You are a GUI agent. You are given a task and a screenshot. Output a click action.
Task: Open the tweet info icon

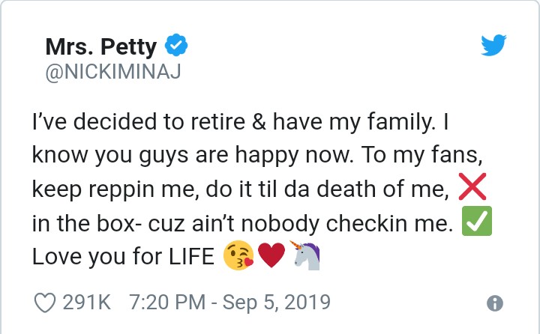pyautogui.click(x=495, y=303)
